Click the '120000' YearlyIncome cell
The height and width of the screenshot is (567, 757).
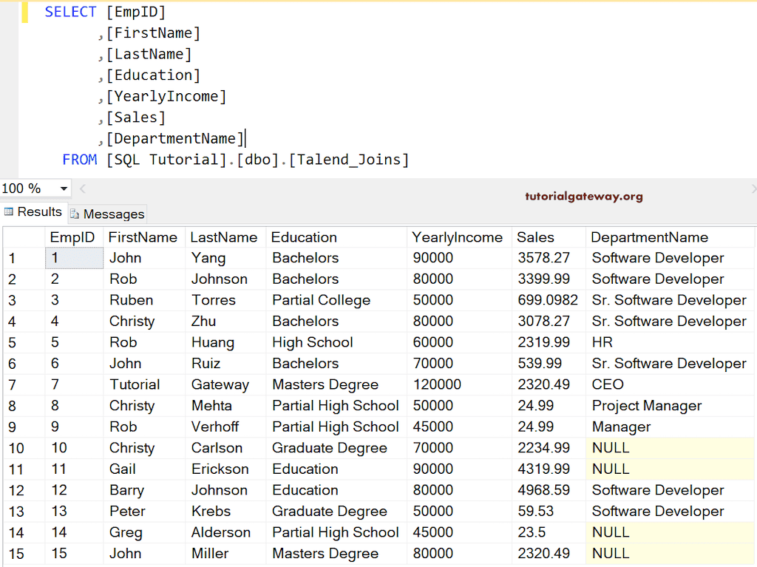point(459,384)
